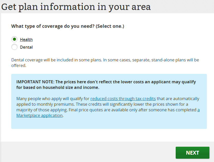Click the bold IMPORTANT NOTE text
Image resolution: width=214 pixels, height=162 pixels.
(x=106, y=85)
